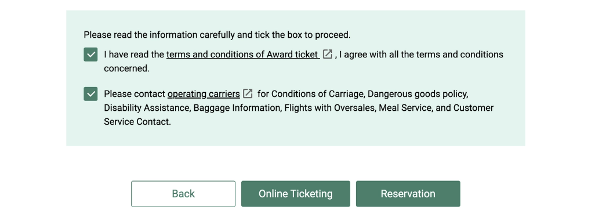
Task: Choose the Reservation button
Action: [x=408, y=194]
